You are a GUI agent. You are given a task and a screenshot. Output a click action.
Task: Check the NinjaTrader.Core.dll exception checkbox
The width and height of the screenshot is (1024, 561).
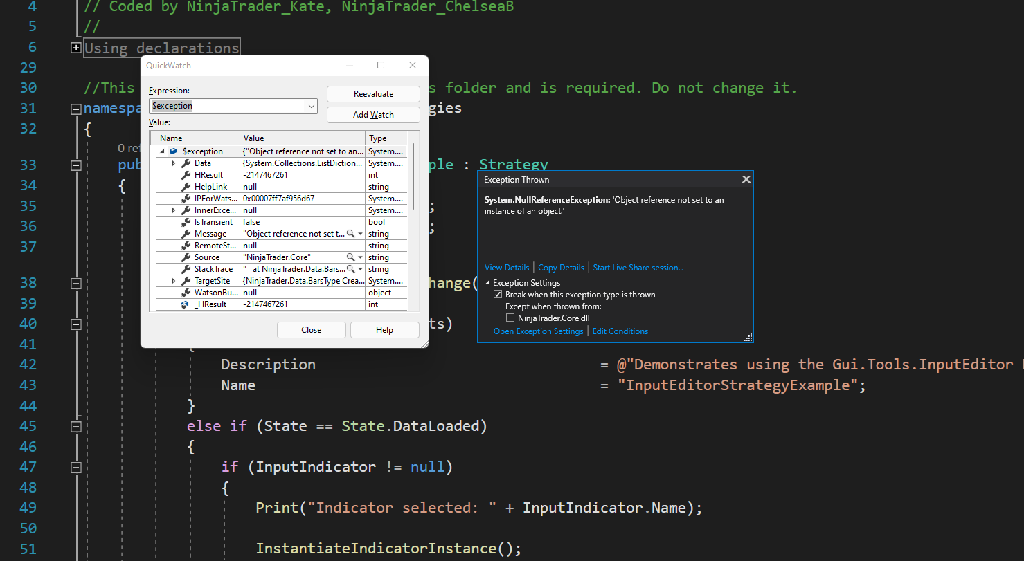point(510,318)
